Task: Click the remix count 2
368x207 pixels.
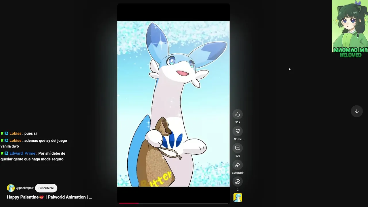Action: 237,190
